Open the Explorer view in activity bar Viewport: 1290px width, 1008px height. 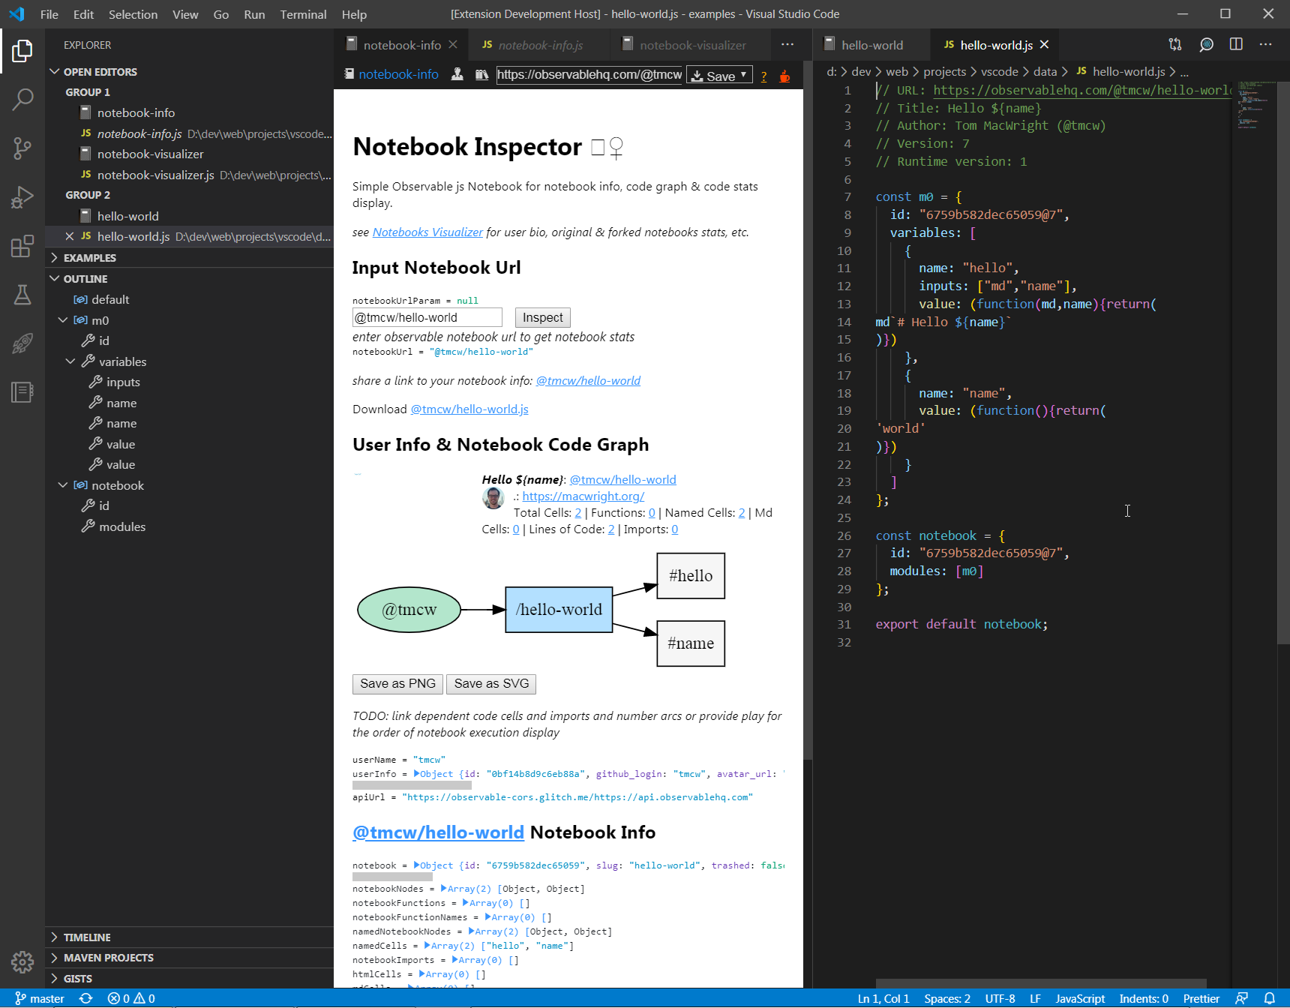[22, 51]
